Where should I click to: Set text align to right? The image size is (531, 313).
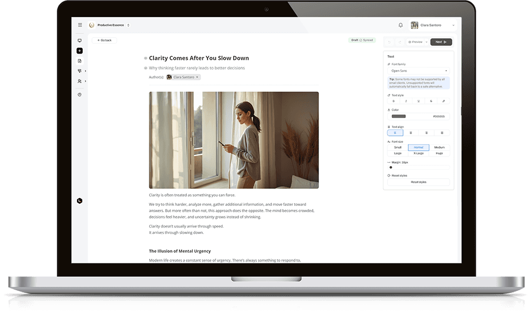426,133
